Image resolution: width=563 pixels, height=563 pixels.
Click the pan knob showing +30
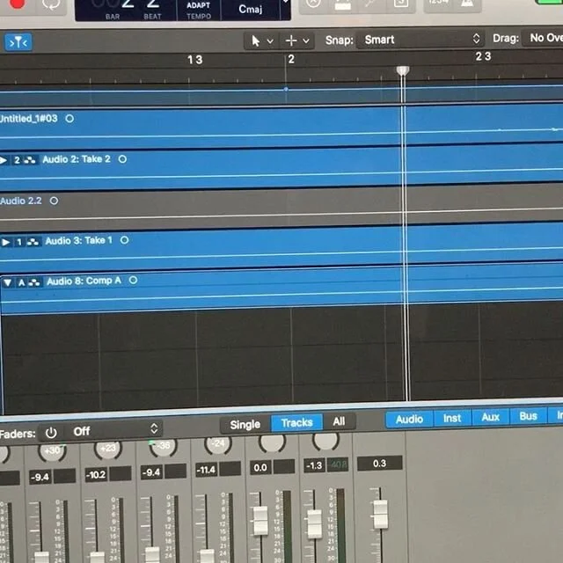52,451
